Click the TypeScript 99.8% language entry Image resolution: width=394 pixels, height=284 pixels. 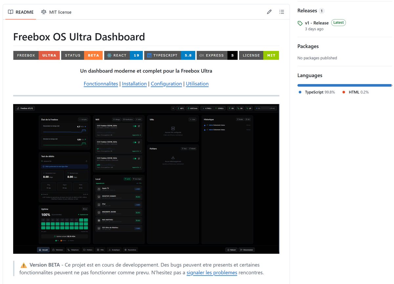pos(317,92)
